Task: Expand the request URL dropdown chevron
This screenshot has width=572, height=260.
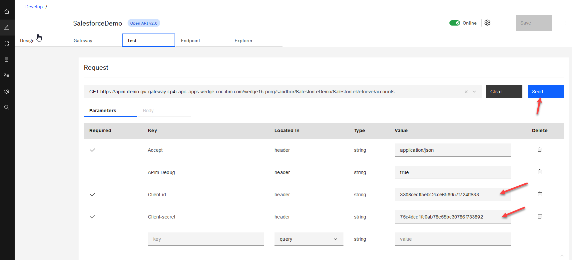Action: 474,92
